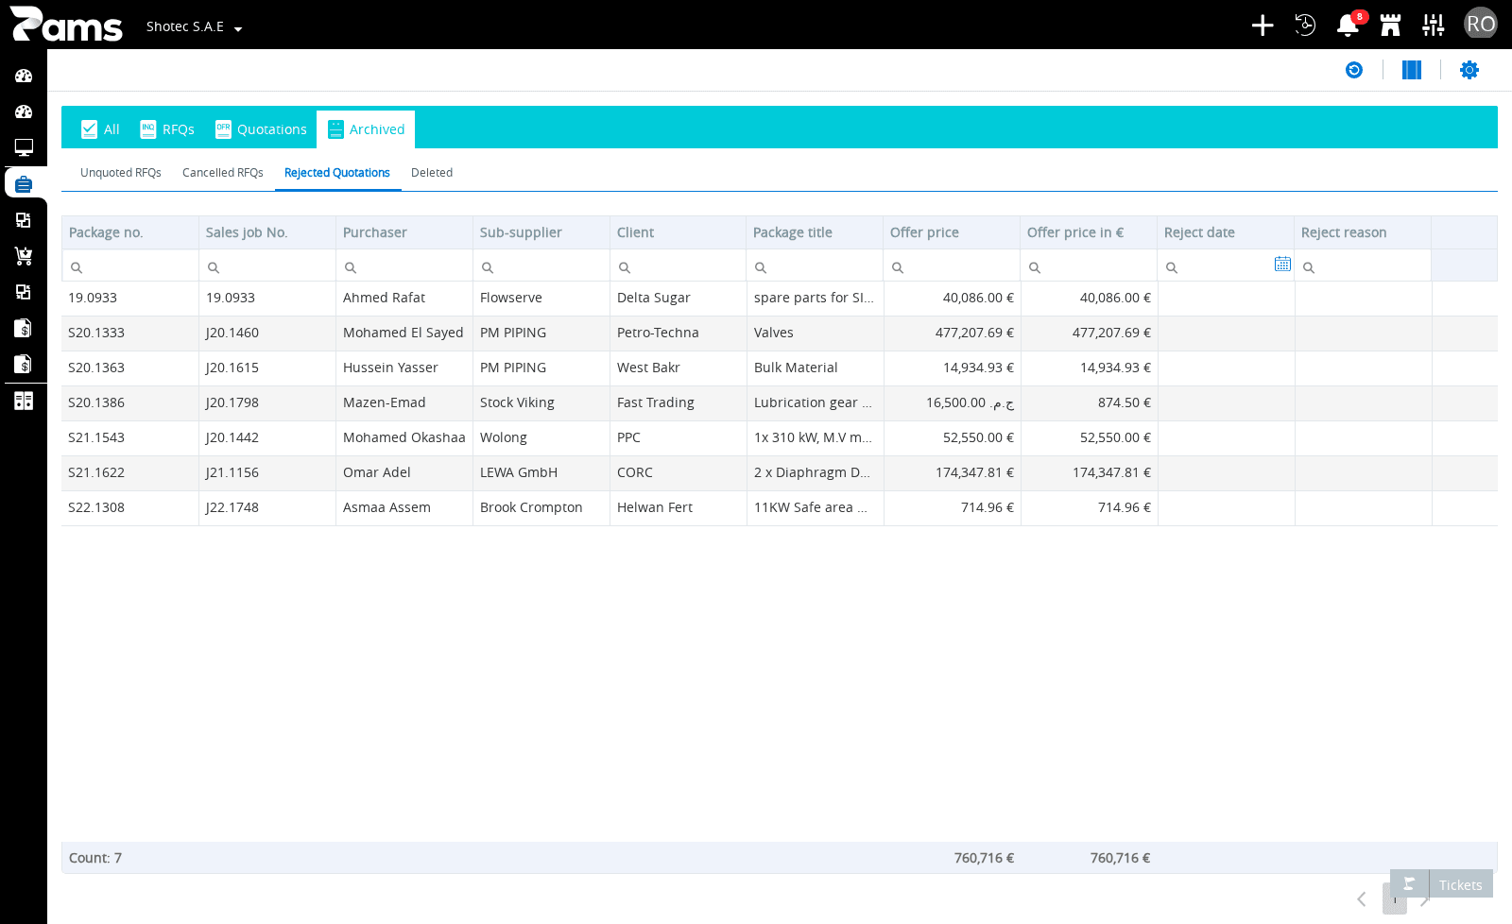1512x924 pixels.
Task: Select purchaser Mohamed Okashaa cell
Action: (x=404, y=437)
